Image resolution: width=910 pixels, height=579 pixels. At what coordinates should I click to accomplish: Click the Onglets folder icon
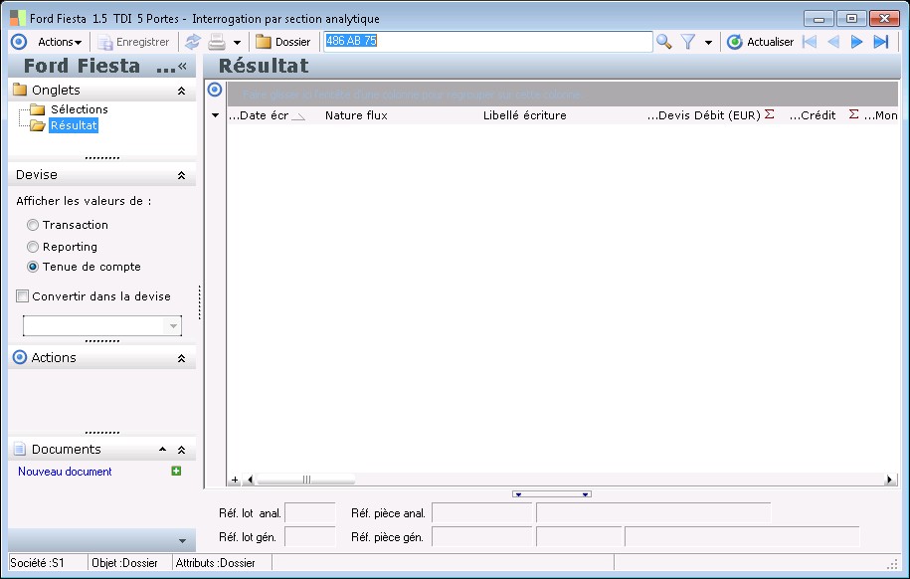coord(20,90)
